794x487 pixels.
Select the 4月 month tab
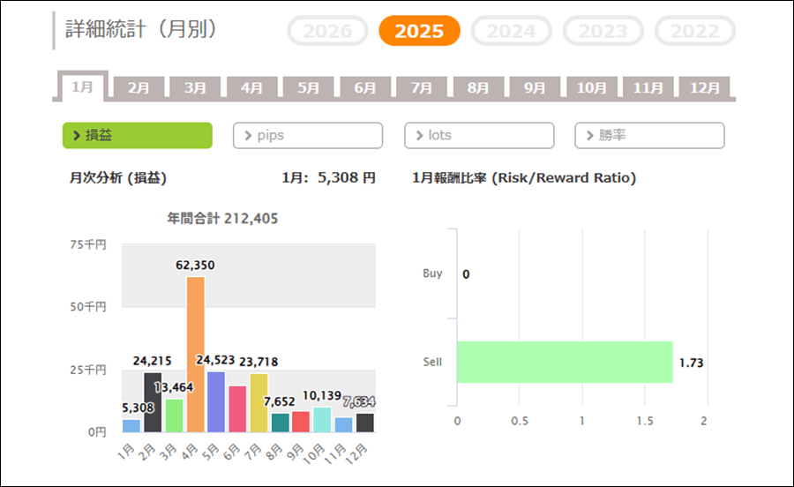(x=251, y=88)
